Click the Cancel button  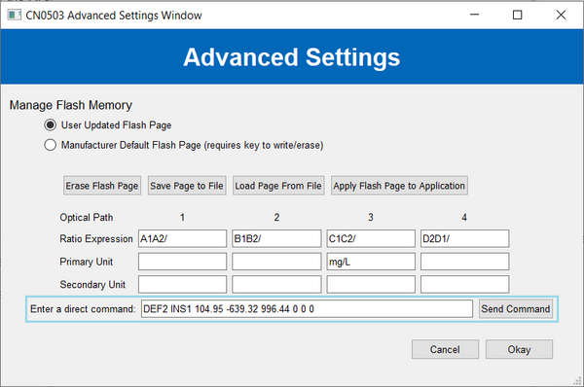coord(445,349)
